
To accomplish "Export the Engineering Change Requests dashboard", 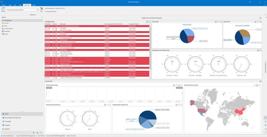I will tap(260, 18).
